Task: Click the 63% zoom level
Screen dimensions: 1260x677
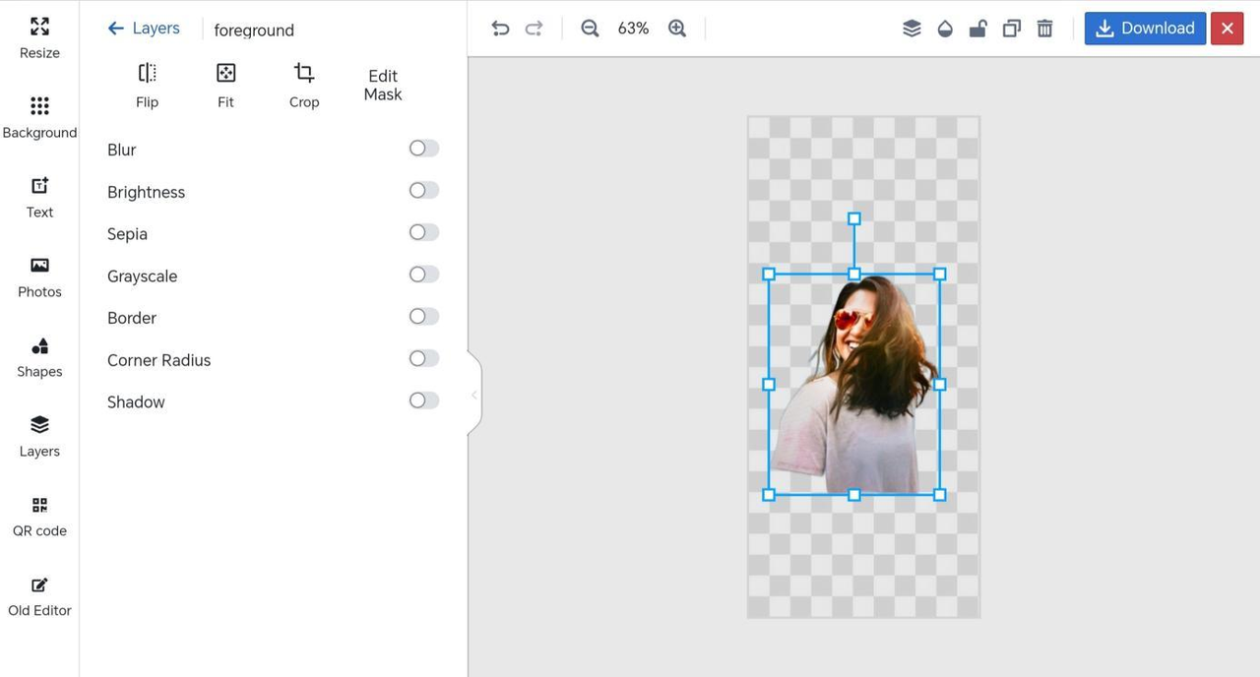Action: 633,29
